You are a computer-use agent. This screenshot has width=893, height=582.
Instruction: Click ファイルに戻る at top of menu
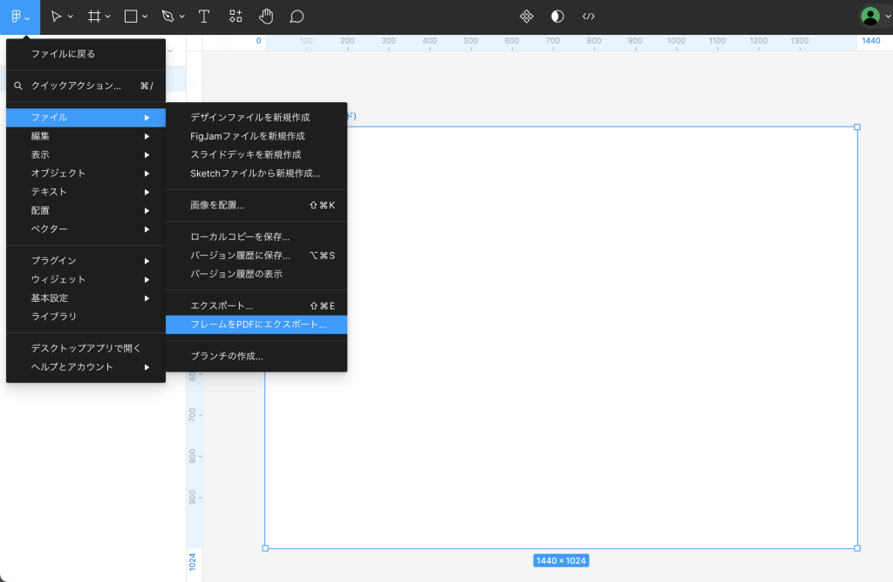[63, 54]
